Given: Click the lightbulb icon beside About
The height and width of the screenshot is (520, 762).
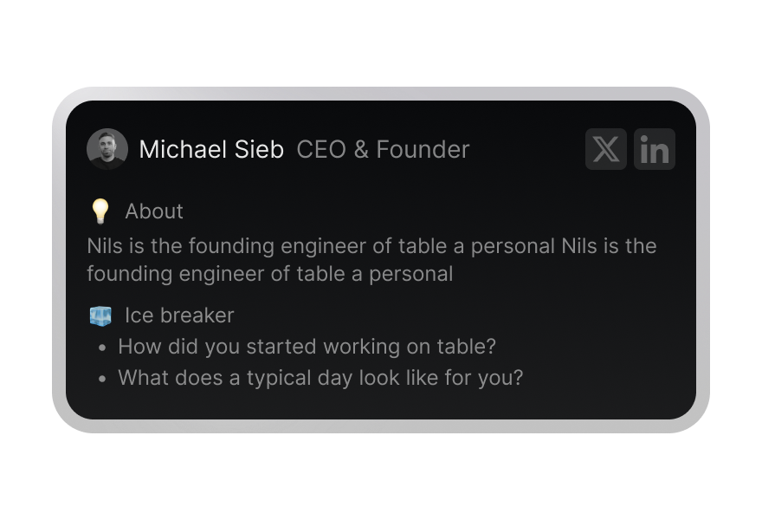Looking at the screenshot, I should [100, 211].
